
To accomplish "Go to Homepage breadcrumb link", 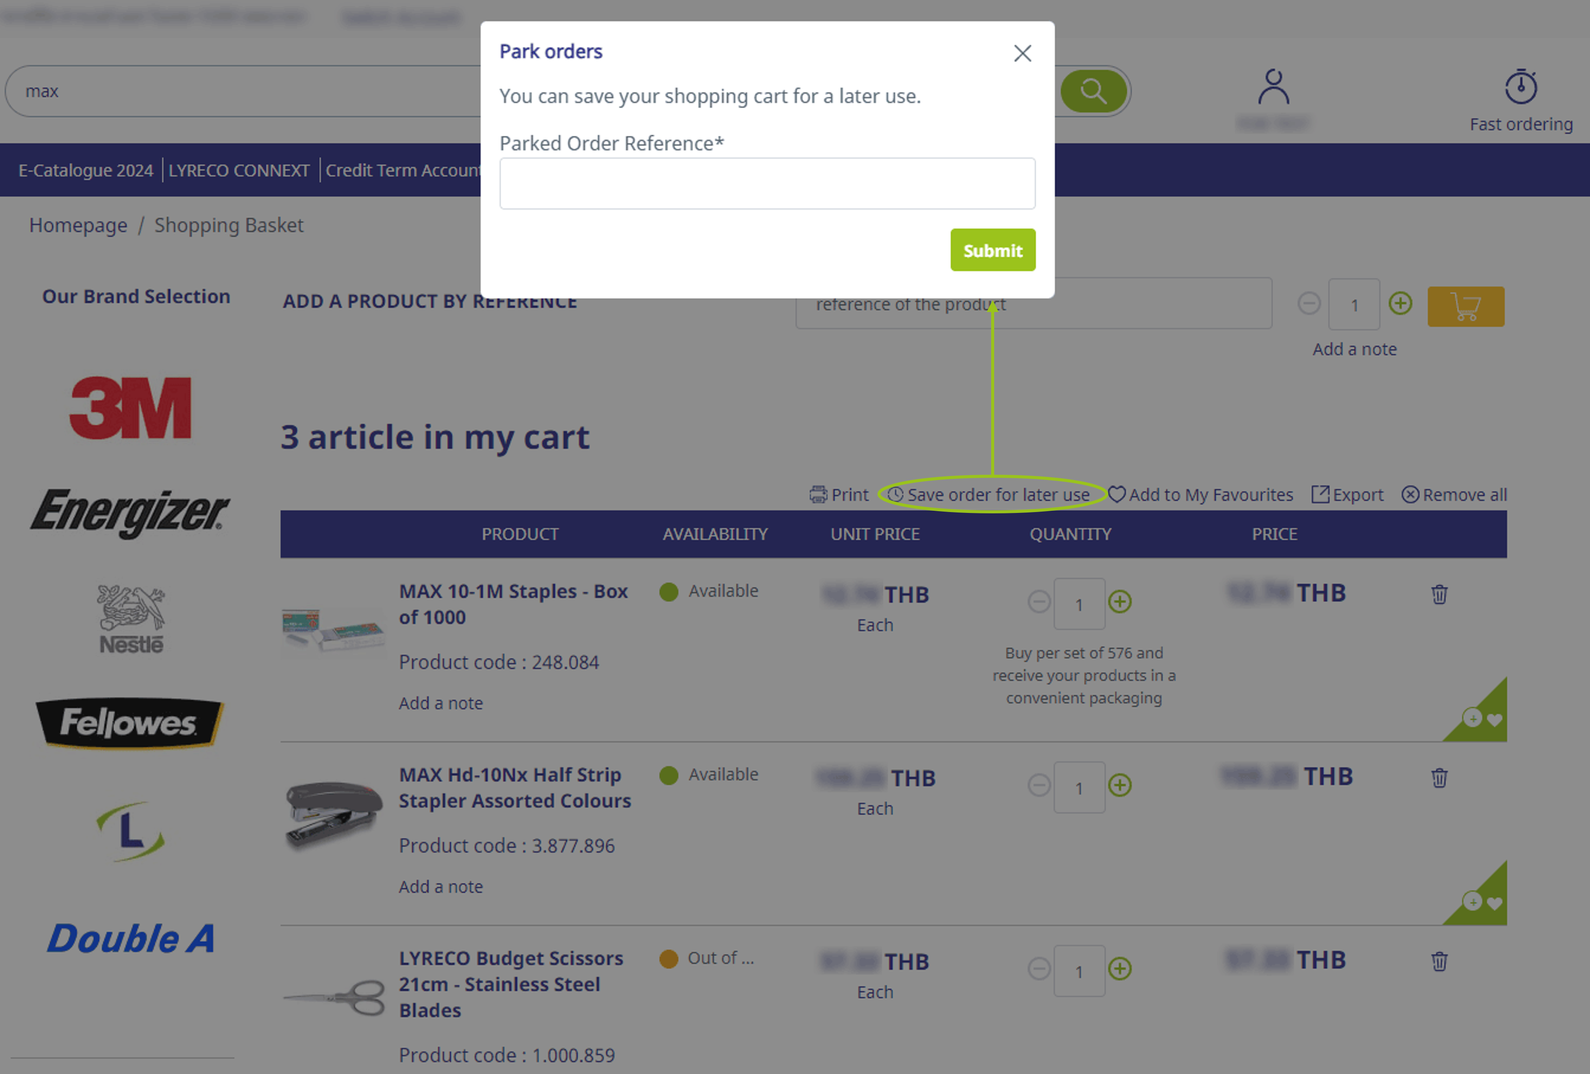I will coord(78,225).
